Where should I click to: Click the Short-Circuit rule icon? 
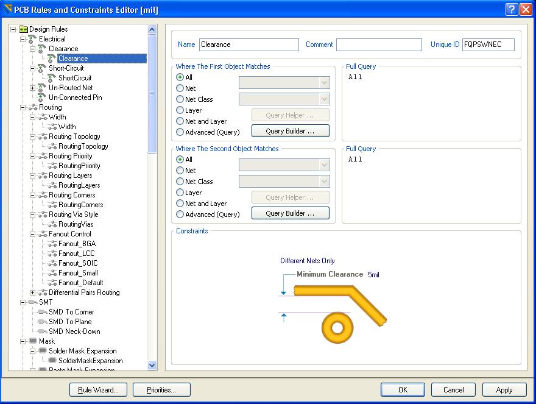click(42, 68)
